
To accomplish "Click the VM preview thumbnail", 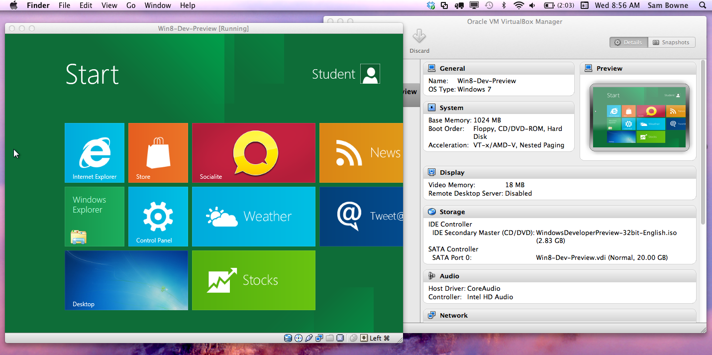I will pos(639,118).
